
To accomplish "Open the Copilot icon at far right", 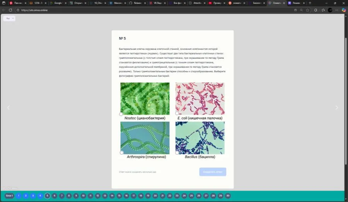I will 343,10.
